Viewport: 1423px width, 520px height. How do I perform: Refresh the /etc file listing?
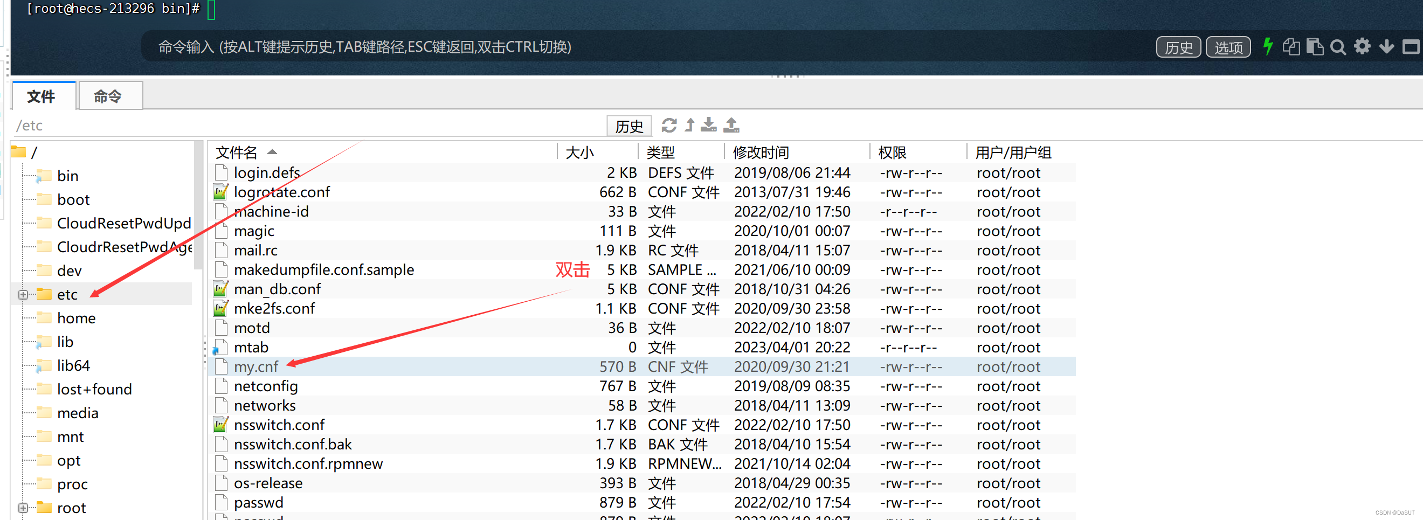[669, 126]
